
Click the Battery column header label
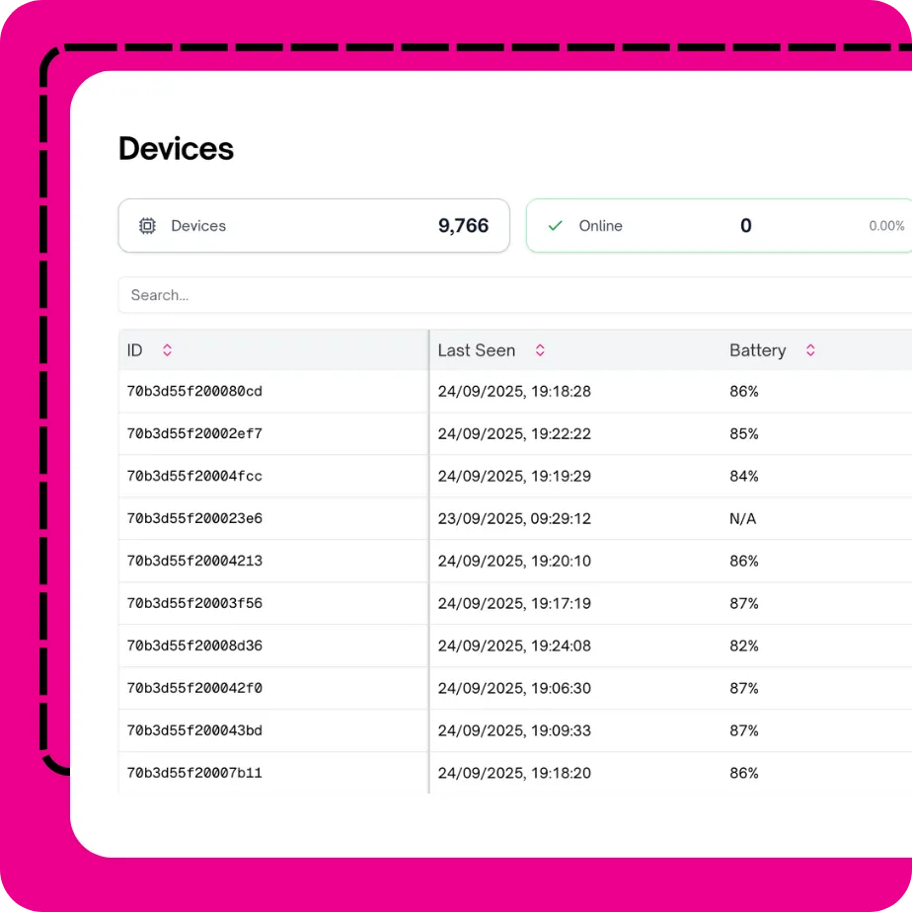click(757, 350)
